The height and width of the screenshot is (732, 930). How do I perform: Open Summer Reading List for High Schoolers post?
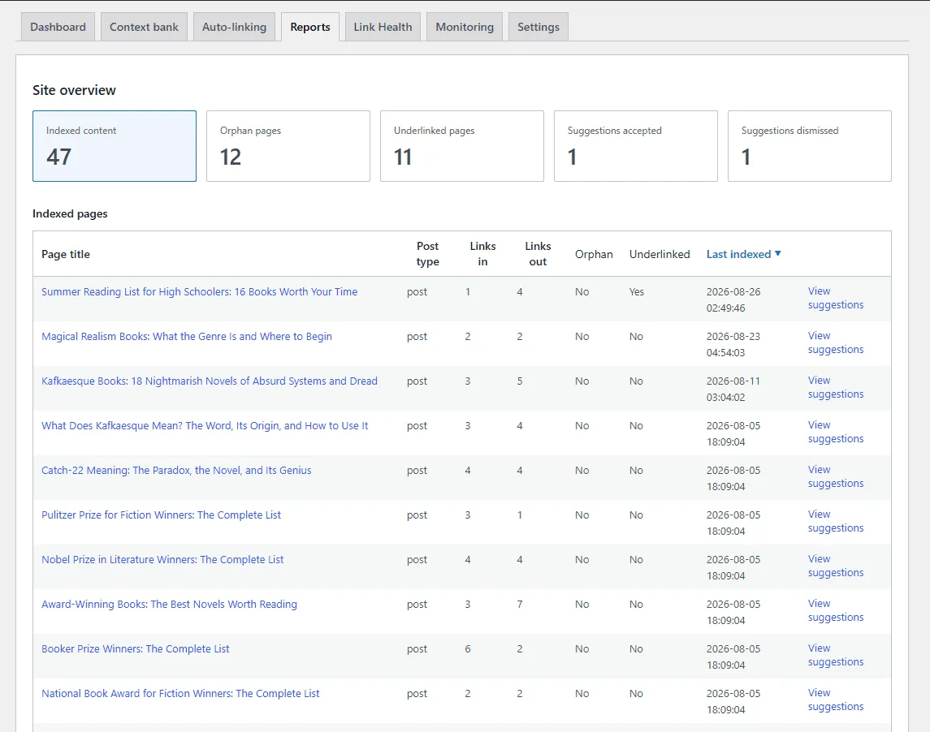coord(199,291)
